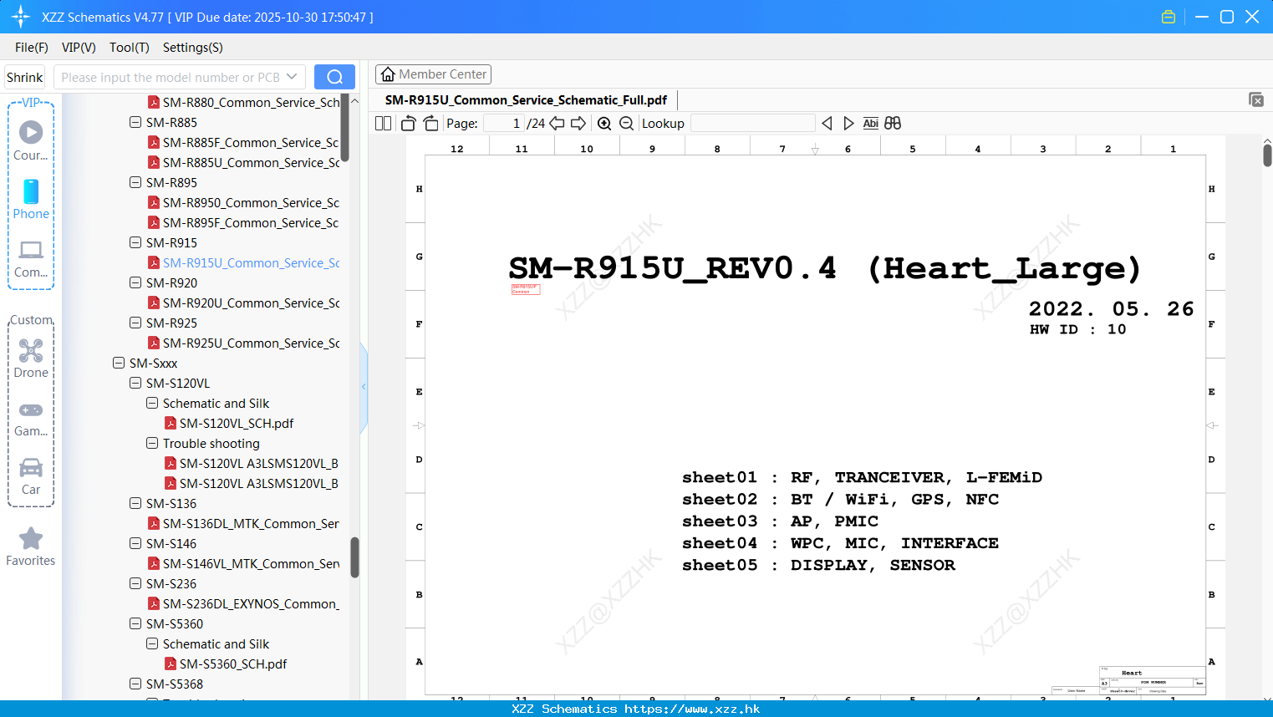
Task: Open the Drone category
Action: click(31, 358)
